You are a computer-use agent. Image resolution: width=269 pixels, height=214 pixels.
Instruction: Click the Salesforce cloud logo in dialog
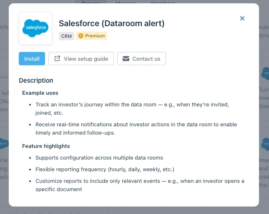pos(35,28)
